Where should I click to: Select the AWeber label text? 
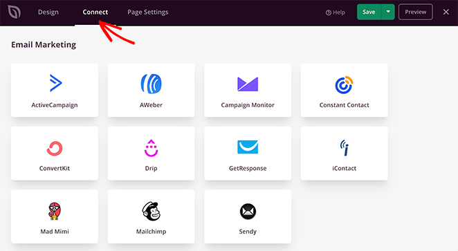tap(151, 105)
